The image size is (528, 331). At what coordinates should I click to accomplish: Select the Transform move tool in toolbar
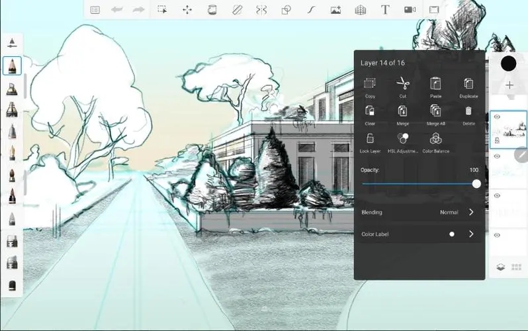point(187,10)
